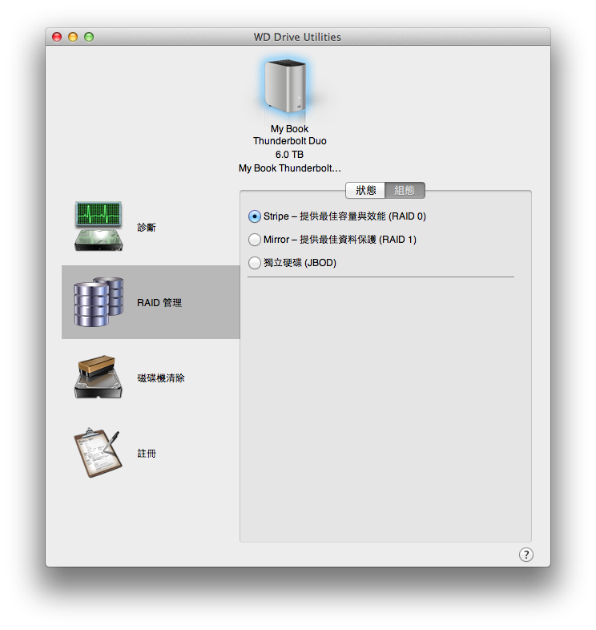This screenshot has height=630, width=596.
Task: Click the RAID 管理 sidebar label
Action: coord(159,303)
